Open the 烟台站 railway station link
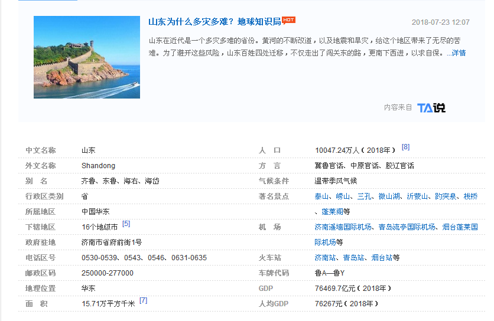494x321 pixels. (382, 258)
